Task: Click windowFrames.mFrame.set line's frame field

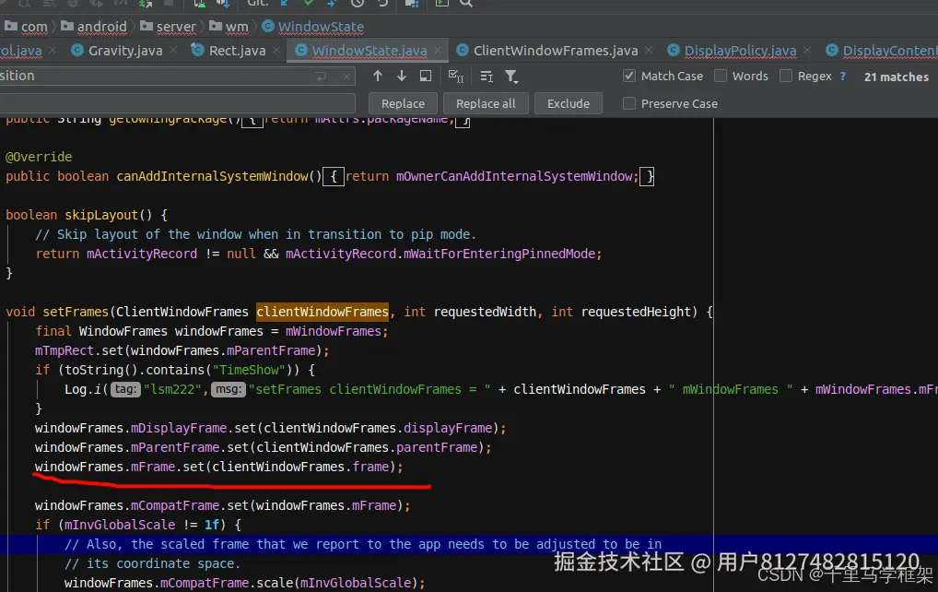Action: (x=371, y=467)
